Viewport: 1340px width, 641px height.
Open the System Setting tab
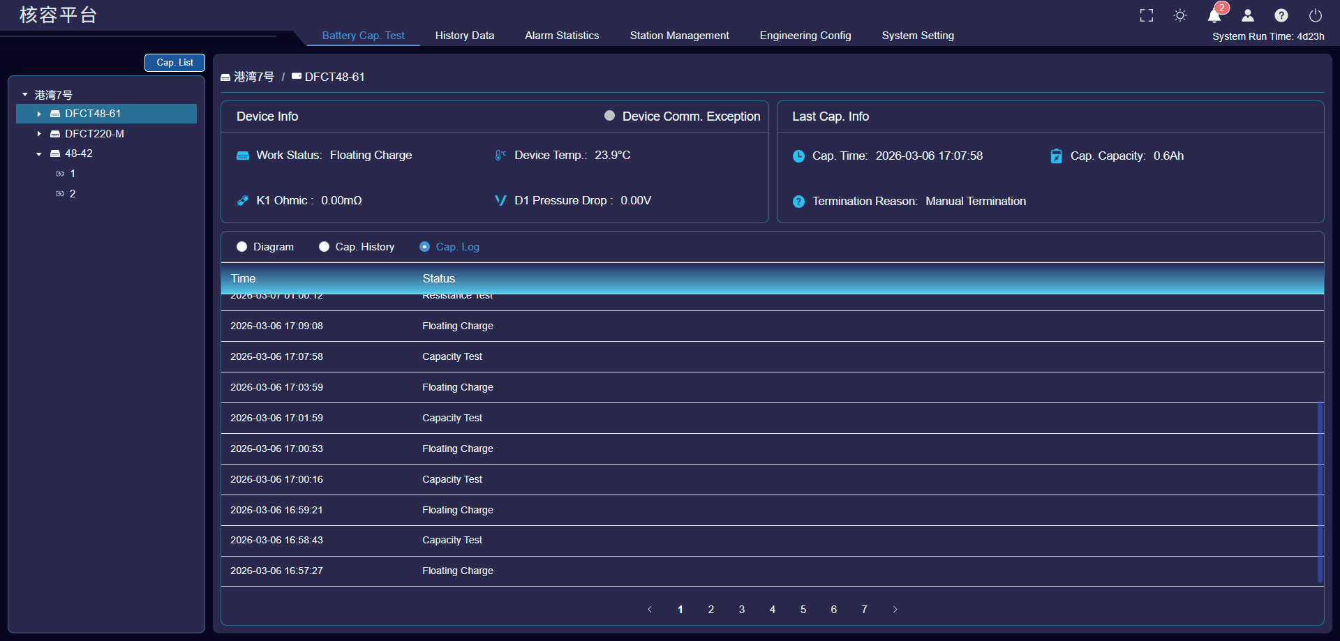point(918,36)
